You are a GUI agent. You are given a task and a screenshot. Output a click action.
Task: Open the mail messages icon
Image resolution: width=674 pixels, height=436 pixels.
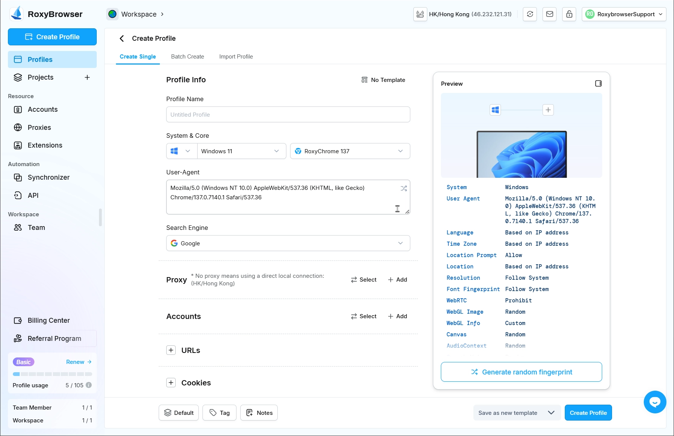click(549, 14)
